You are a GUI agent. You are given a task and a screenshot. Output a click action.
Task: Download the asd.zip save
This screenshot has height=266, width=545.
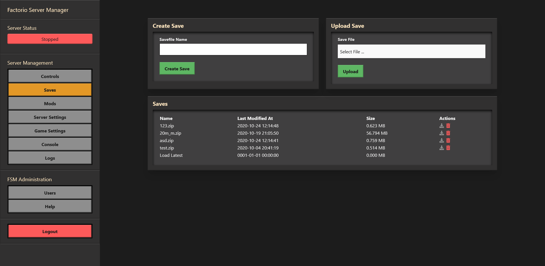[x=442, y=140]
